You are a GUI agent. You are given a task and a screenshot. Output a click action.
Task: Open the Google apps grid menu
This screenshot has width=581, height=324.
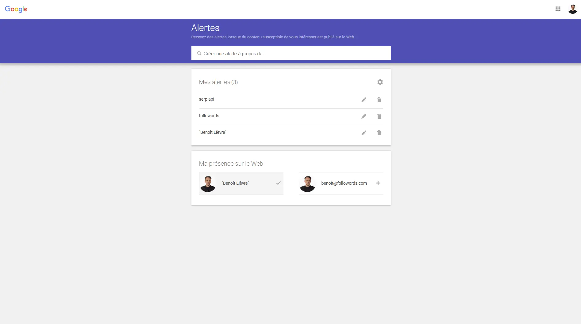pyautogui.click(x=558, y=9)
